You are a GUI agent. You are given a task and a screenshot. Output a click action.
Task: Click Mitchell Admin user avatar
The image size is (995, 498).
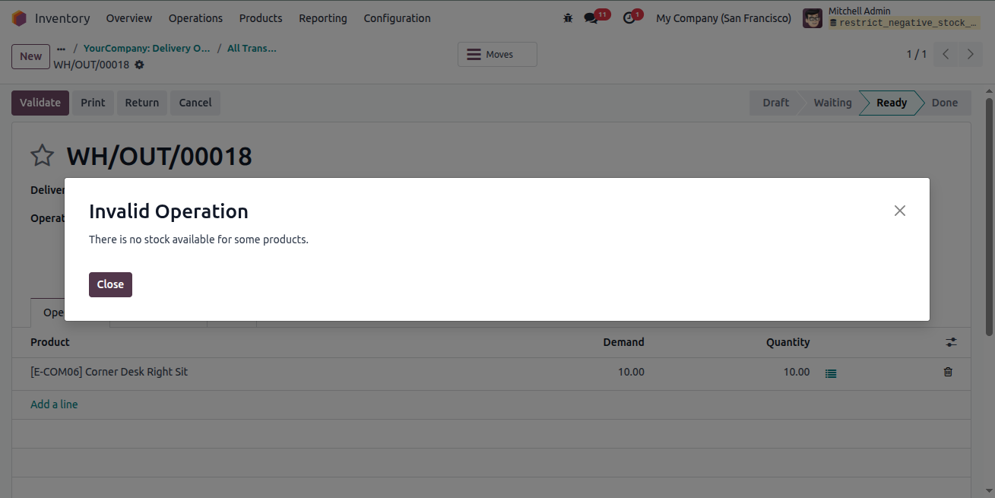pos(813,18)
